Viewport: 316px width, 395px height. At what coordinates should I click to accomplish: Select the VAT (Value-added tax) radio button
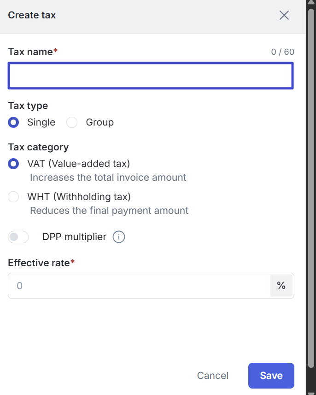(13, 164)
